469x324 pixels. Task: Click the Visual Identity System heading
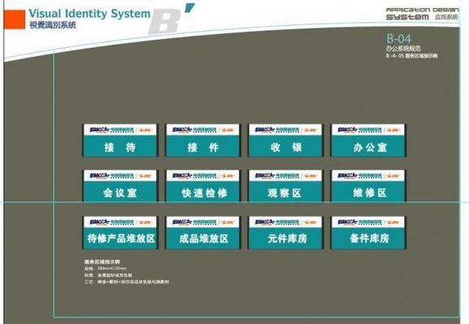89,14
